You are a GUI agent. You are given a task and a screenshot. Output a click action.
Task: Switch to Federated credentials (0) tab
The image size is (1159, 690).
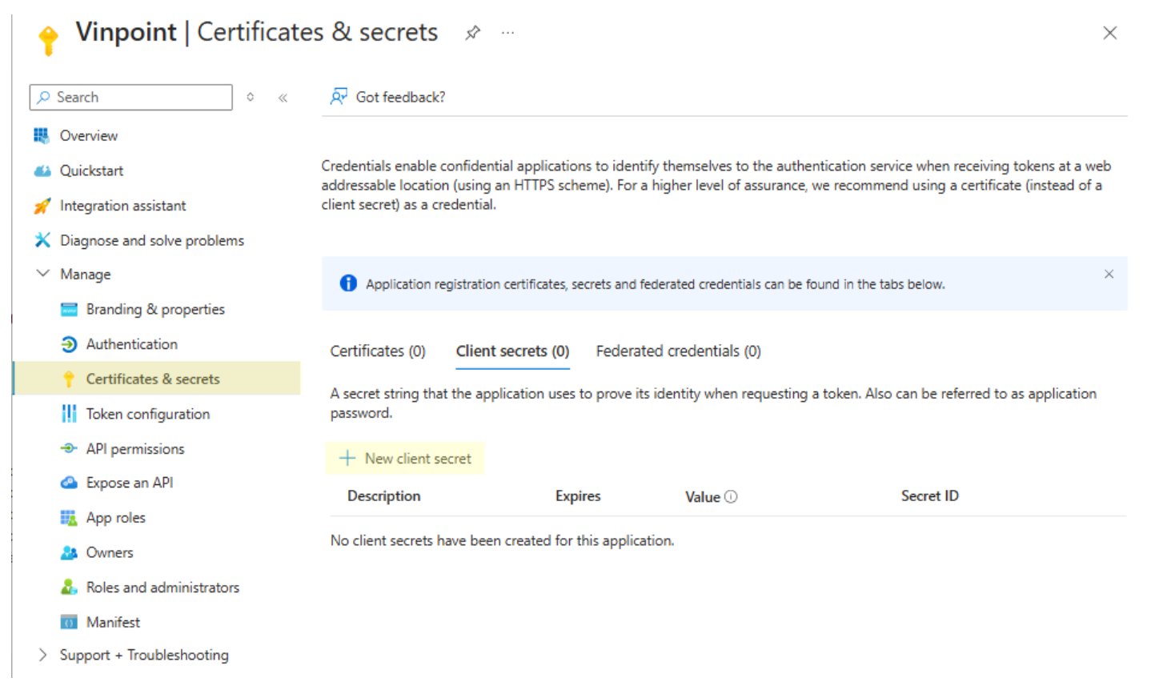click(x=678, y=351)
